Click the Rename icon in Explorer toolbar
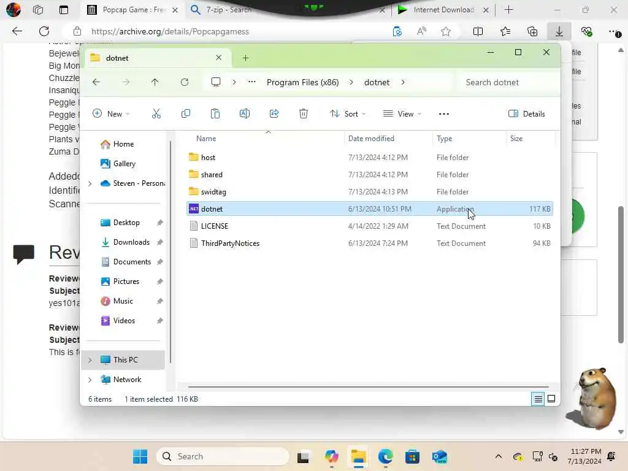This screenshot has width=628, height=471. [x=244, y=113]
